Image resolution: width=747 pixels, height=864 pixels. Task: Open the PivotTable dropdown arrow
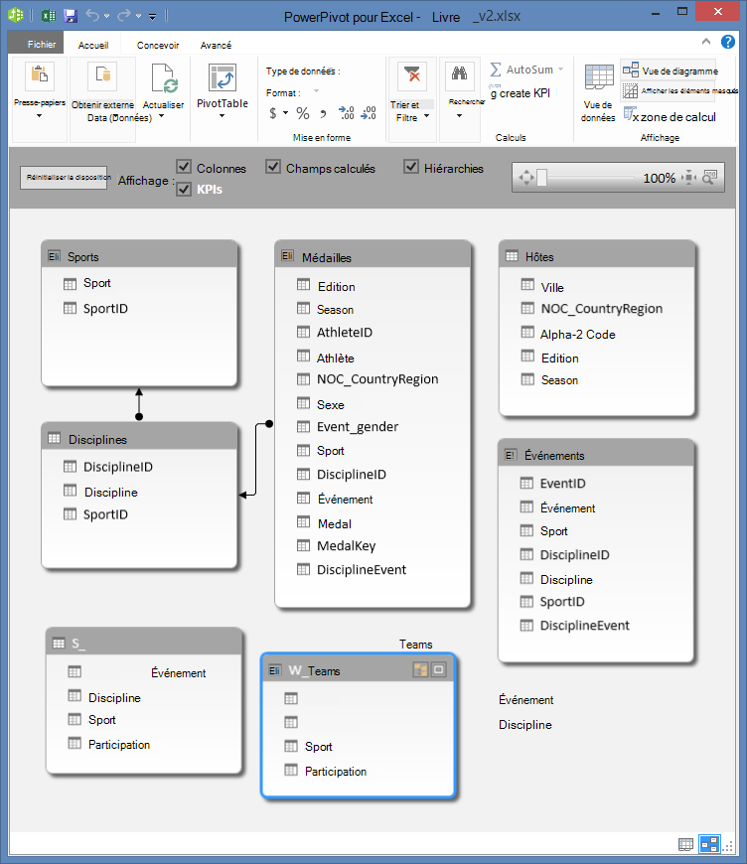pos(223,116)
